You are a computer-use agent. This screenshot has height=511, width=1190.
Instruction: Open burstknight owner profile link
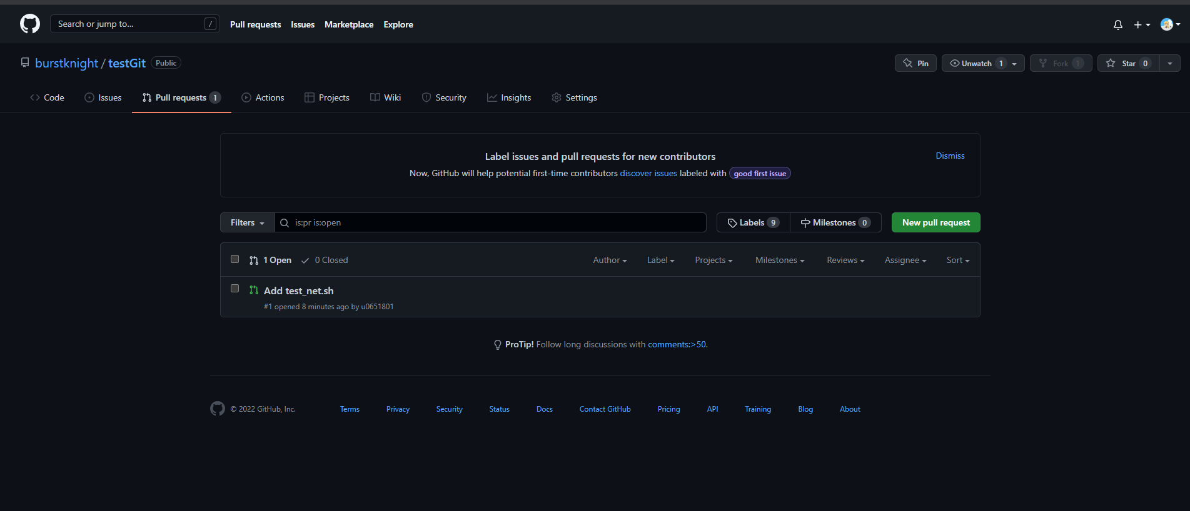coord(67,63)
